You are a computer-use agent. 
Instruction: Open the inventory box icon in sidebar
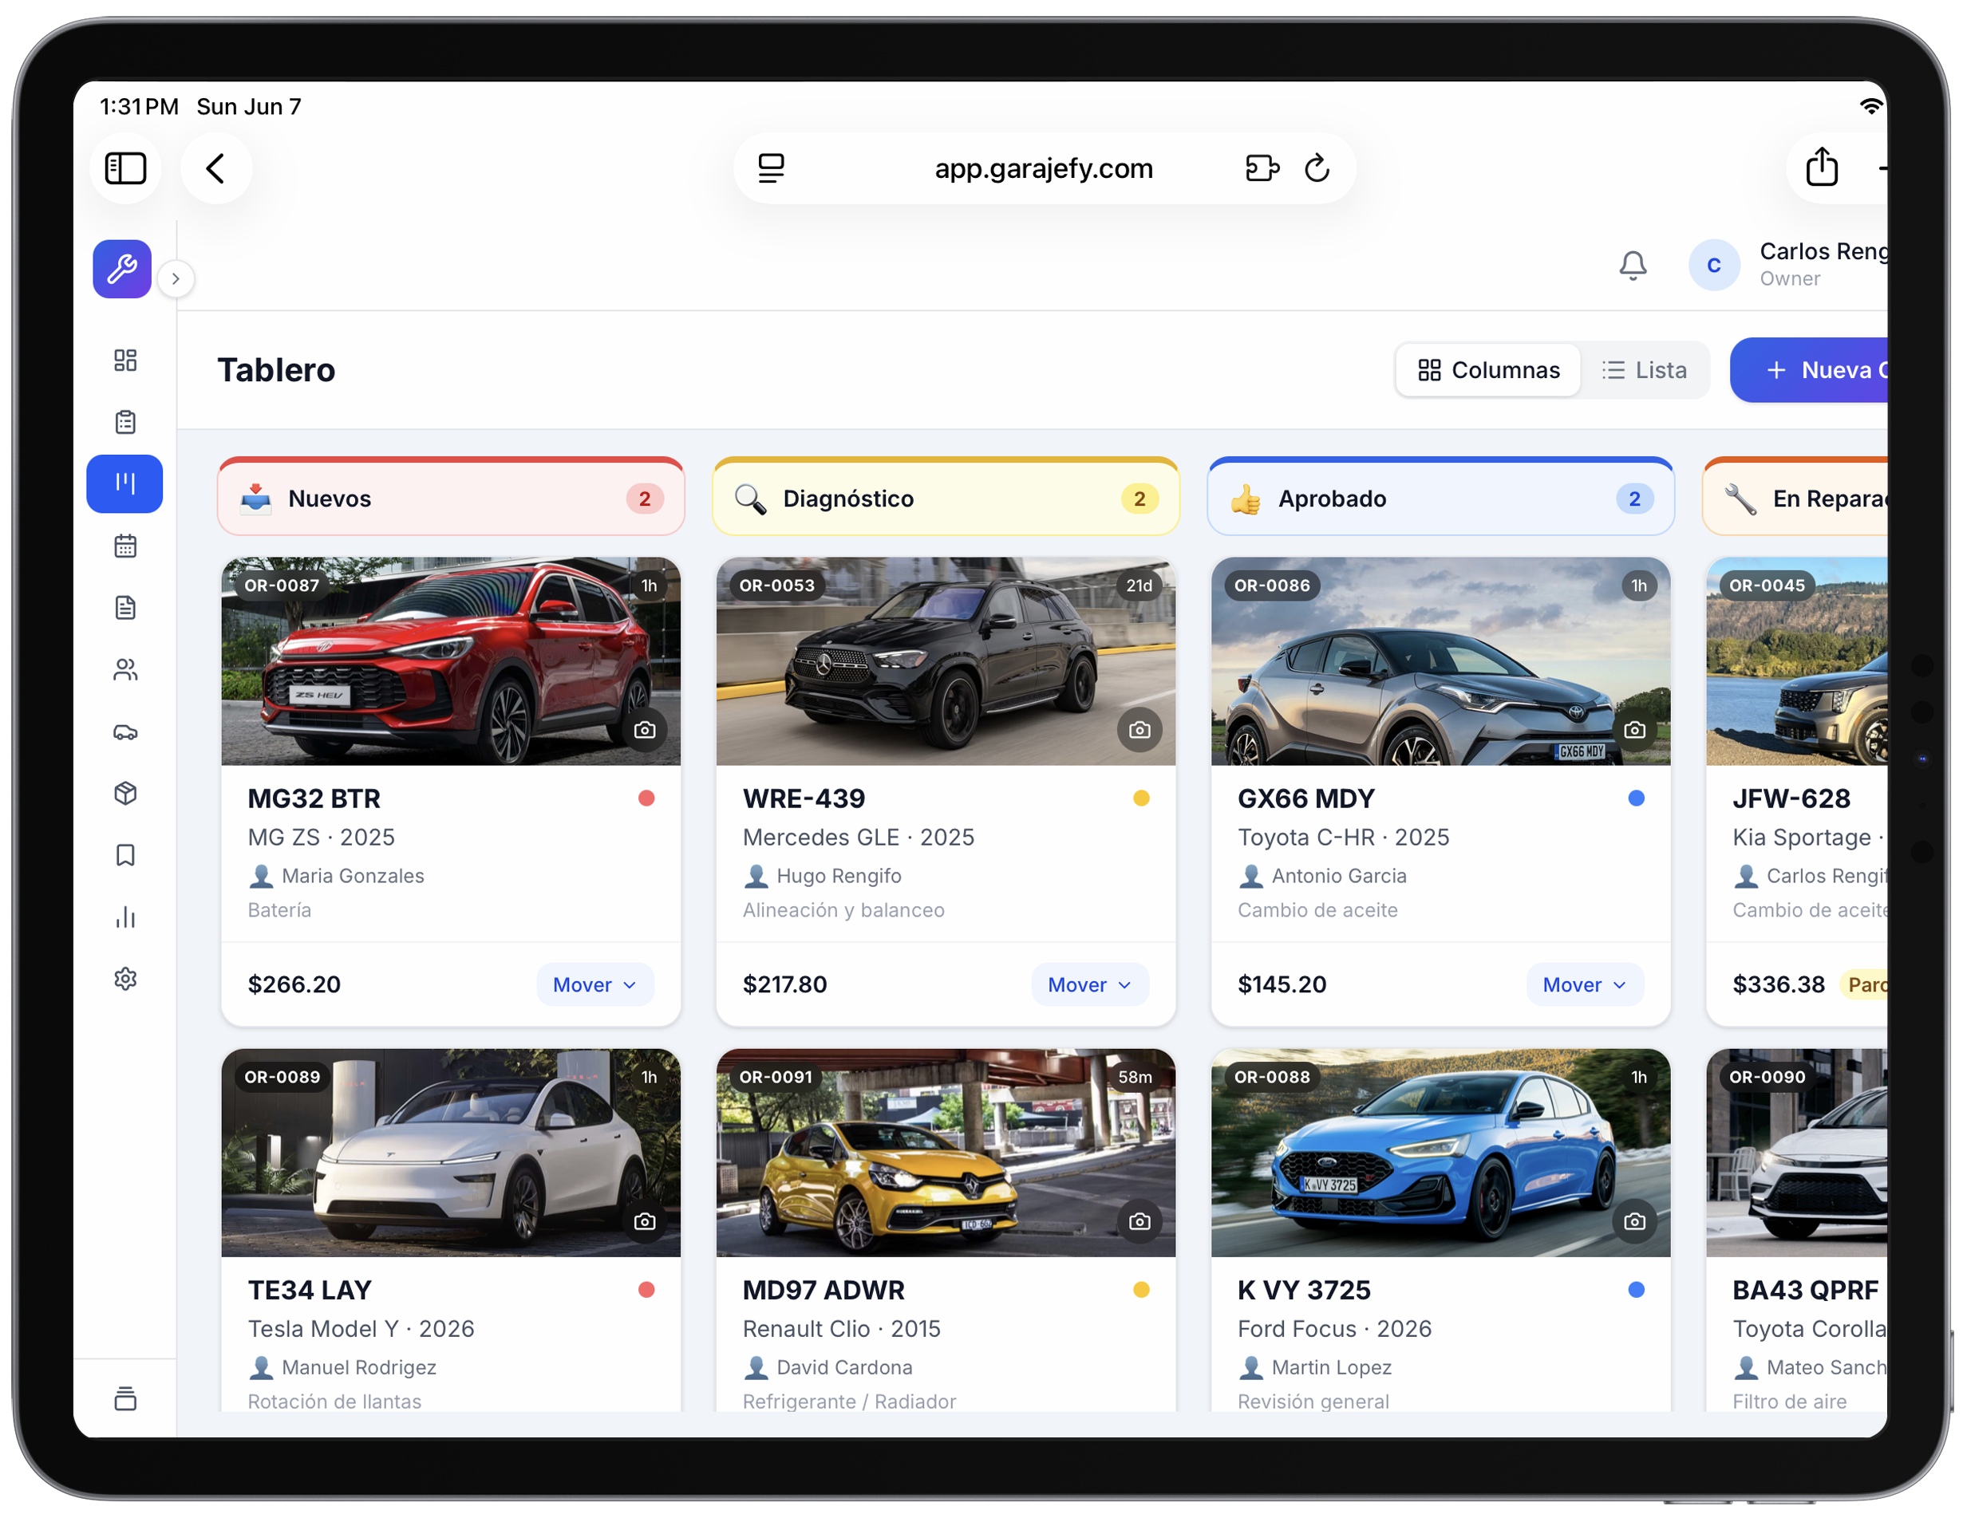[x=125, y=794]
